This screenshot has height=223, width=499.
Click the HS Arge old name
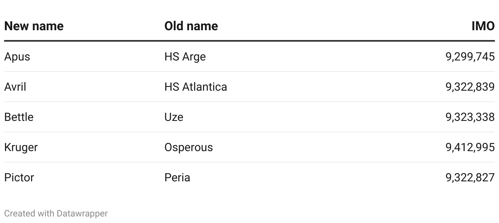tap(185, 57)
